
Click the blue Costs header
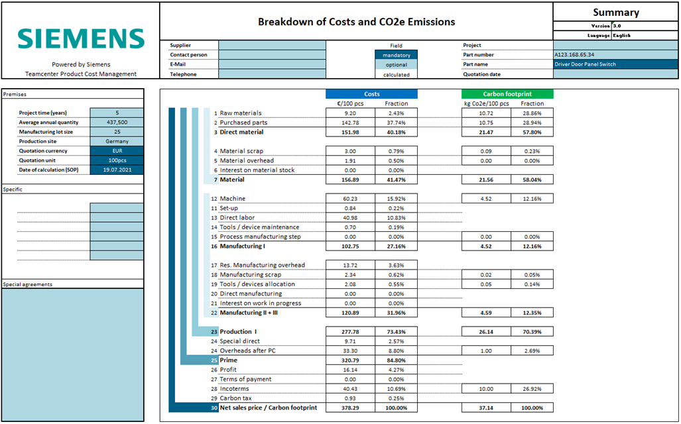pyautogui.click(x=372, y=94)
